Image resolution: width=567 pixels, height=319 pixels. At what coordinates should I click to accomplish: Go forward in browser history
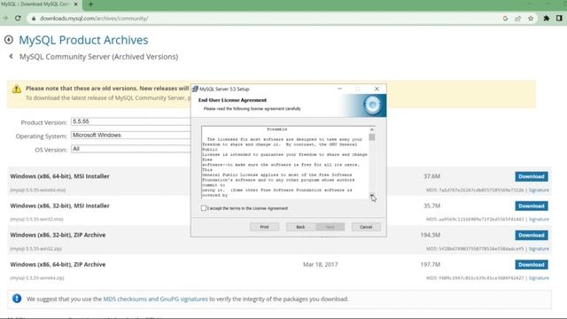(5, 18)
